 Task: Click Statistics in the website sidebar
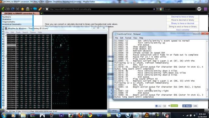[7, 19]
